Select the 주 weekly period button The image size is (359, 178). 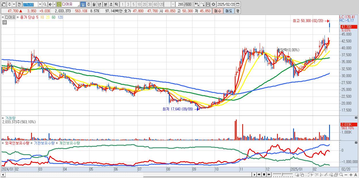[x=88, y=4]
